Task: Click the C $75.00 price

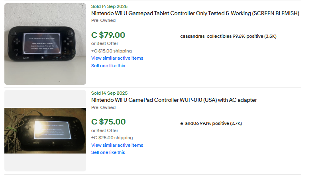Action: tap(108, 122)
